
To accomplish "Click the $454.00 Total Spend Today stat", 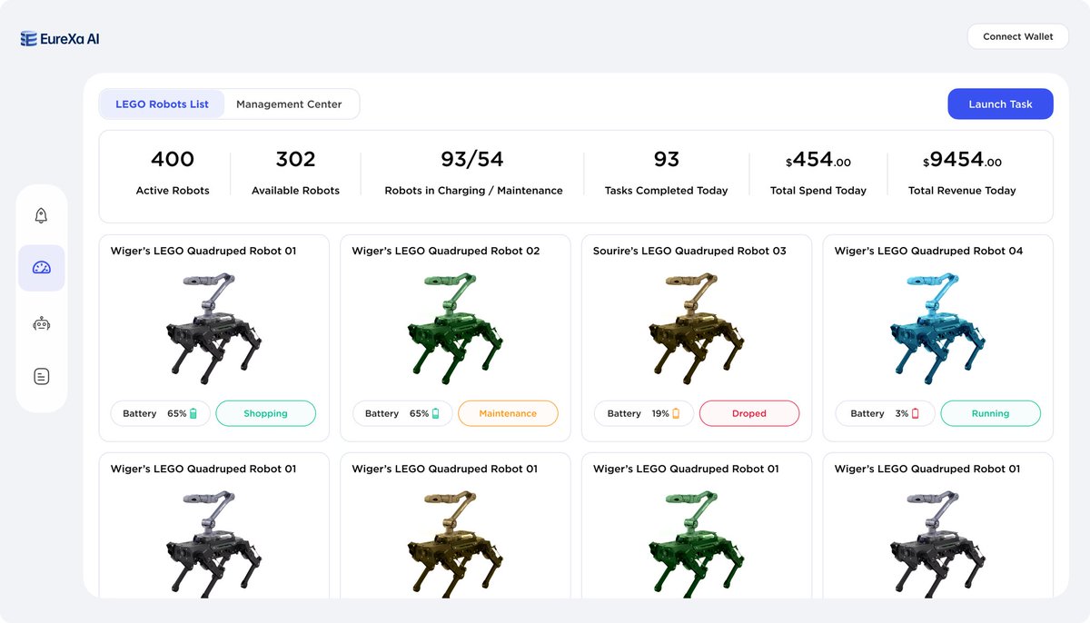I will [x=818, y=173].
